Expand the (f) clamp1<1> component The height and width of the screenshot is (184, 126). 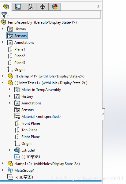click(x=3, y=76)
